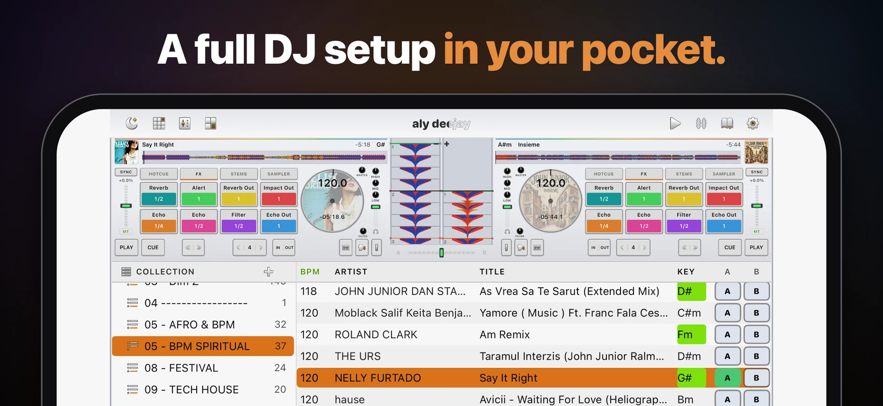Click the top toolbar play triangle icon
Viewport: 883px width, 406px height.
[675, 123]
